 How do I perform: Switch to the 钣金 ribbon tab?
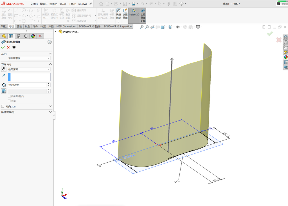tap(27, 26)
